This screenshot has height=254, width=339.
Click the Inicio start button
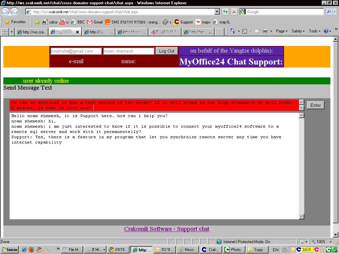pos(9,250)
